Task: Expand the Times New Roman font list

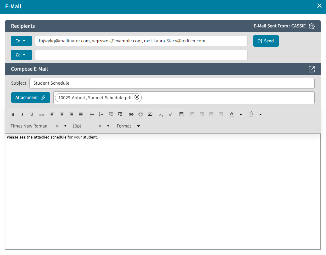Action: tap(65, 126)
